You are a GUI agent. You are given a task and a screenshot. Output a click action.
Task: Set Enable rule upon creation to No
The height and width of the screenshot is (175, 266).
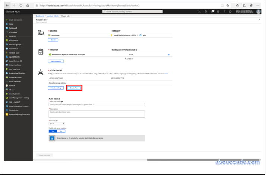click(61, 131)
